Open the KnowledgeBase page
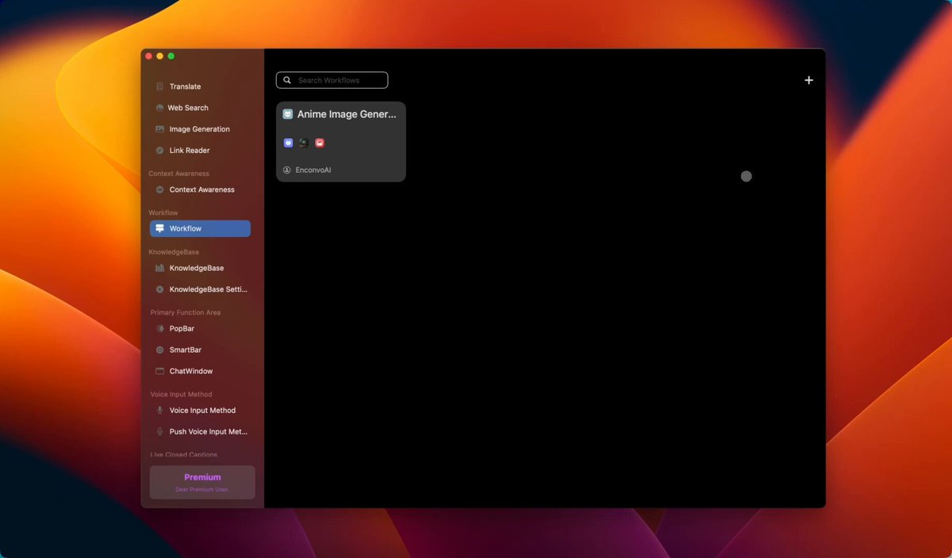 196,268
